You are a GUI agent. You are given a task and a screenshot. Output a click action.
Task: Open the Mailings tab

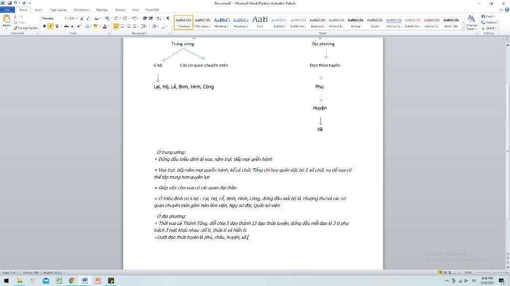coord(102,10)
